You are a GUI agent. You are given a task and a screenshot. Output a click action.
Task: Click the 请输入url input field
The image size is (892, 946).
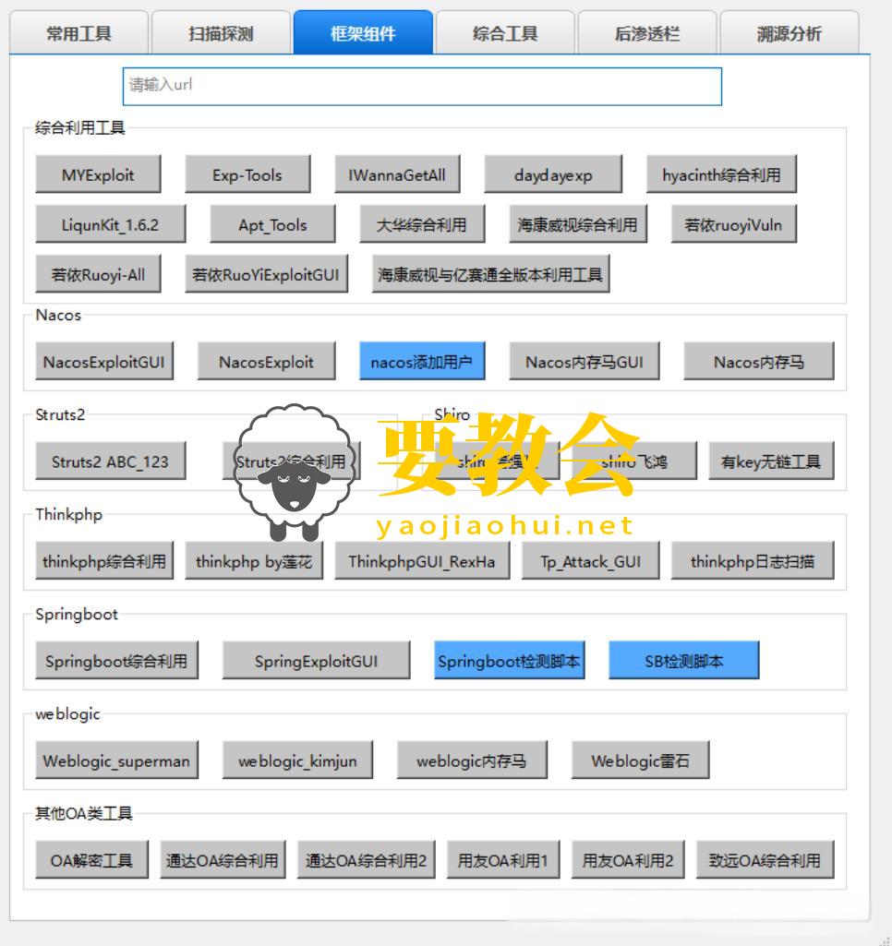pyautogui.click(x=422, y=86)
